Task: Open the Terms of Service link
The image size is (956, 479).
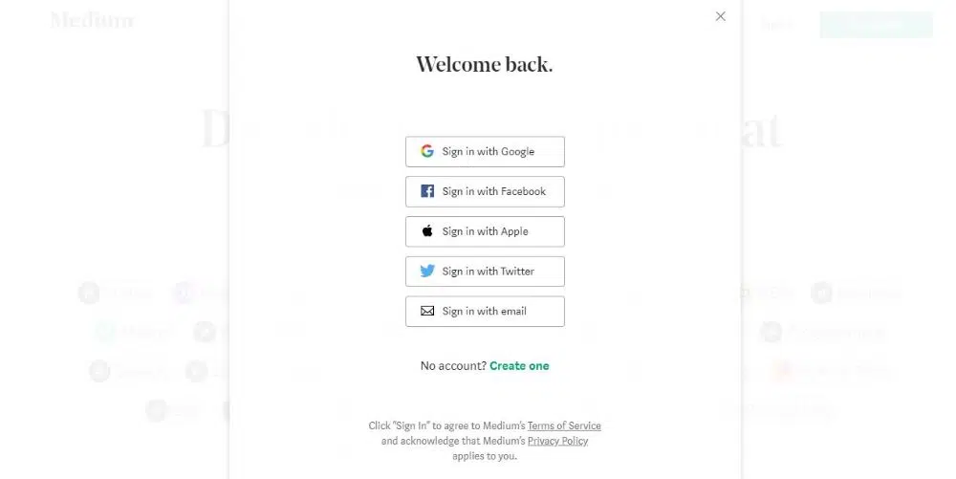Action: (x=564, y=426)
